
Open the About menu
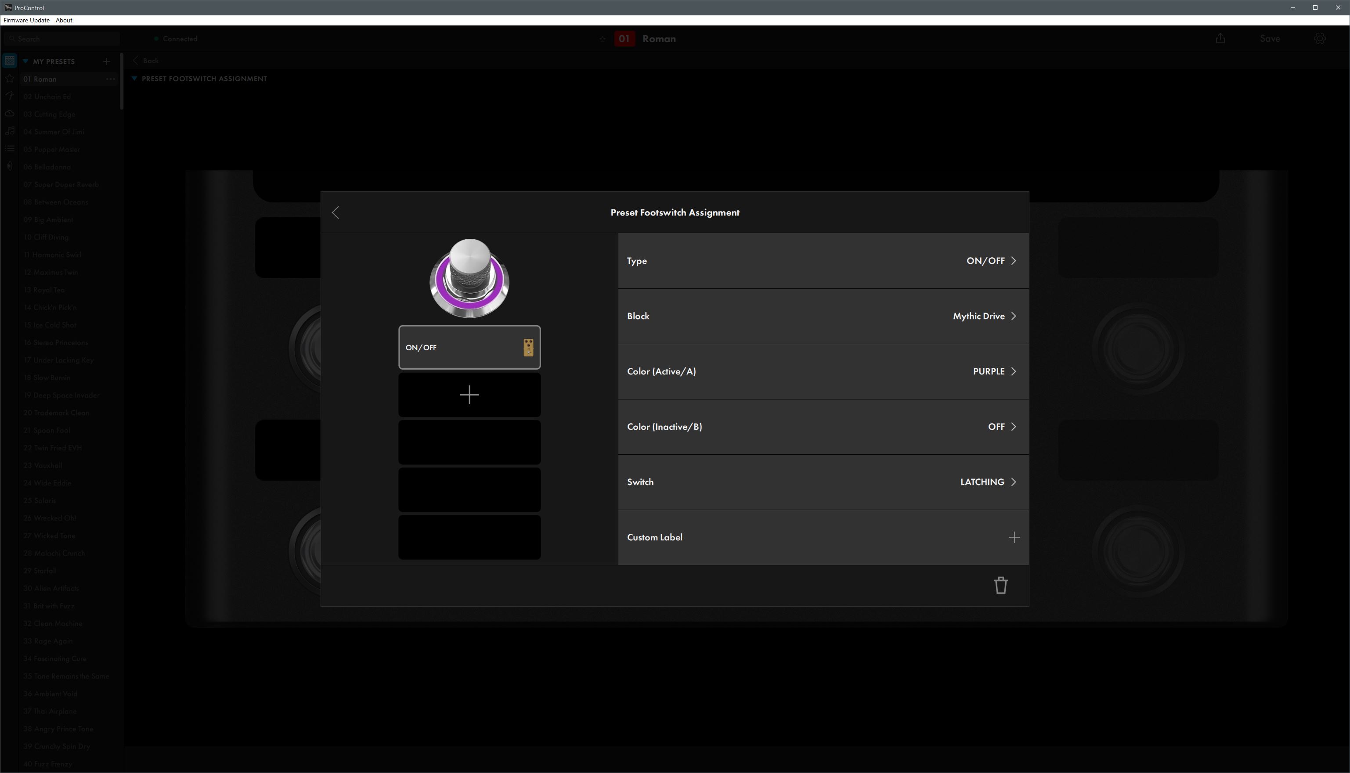click(64, 20)
